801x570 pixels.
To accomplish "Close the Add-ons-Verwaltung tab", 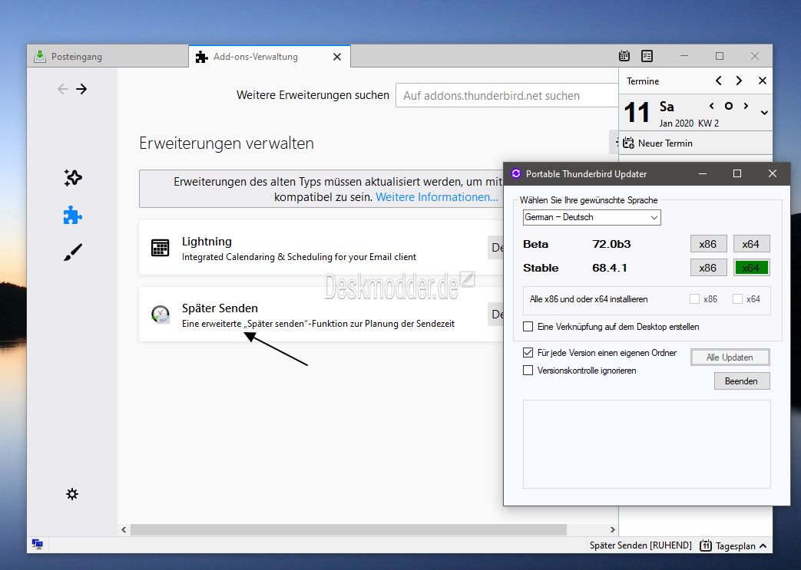I will click(337, 57).
